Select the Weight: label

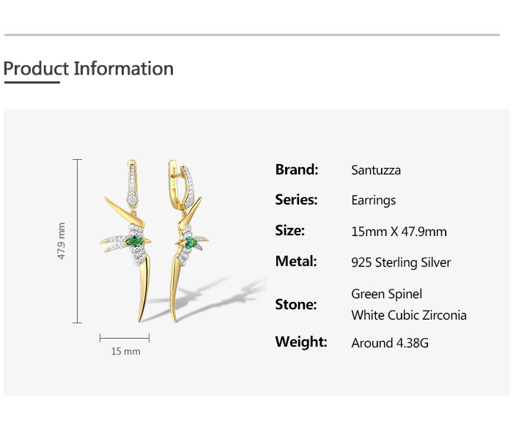coord(301,342)
